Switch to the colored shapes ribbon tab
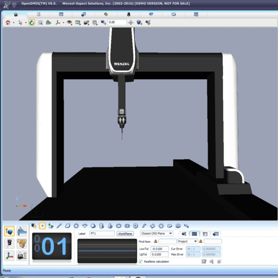 pos(106,14)
